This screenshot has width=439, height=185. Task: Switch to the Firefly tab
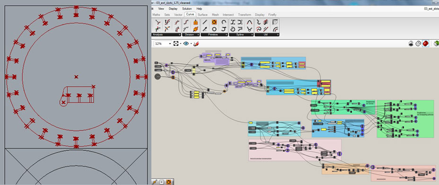pos(272,15)
